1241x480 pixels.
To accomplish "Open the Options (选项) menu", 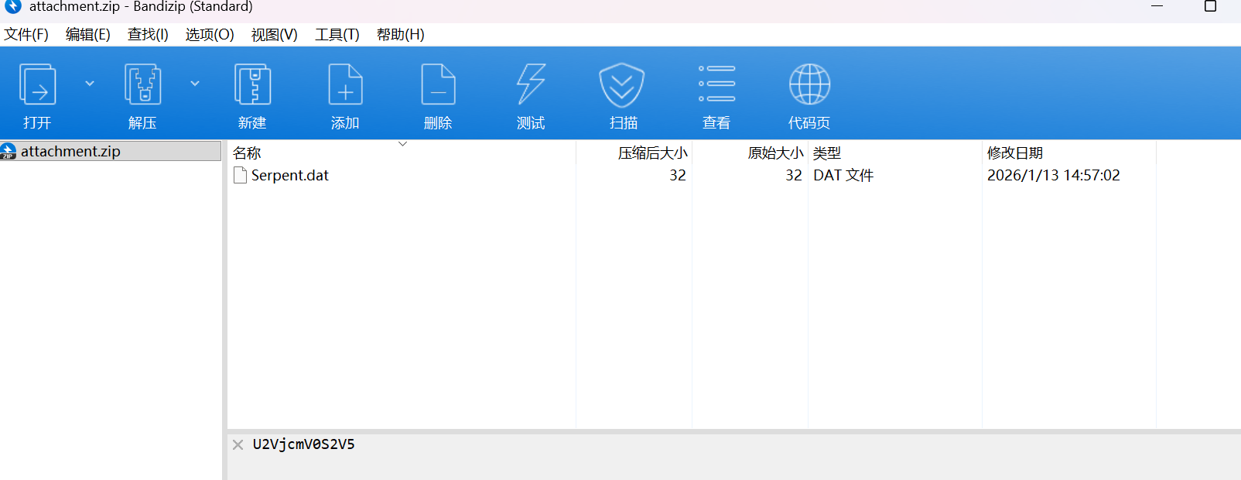I will [209, 35].
